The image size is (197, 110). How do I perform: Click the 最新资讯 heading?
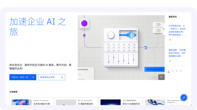173,17
